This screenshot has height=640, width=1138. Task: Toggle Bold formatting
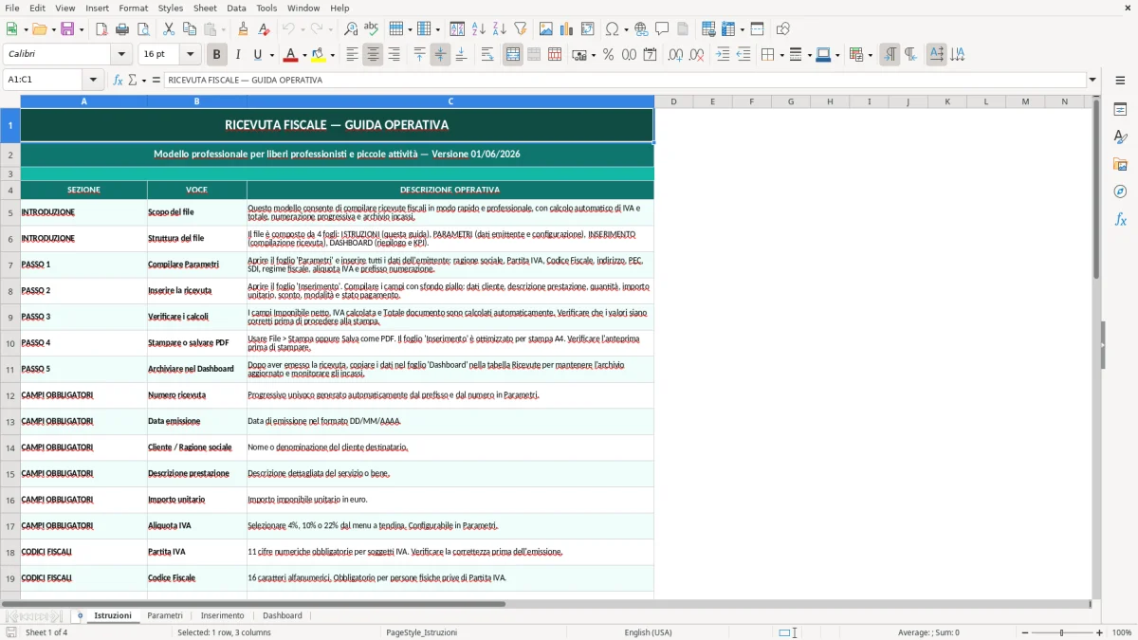[217, 55]
